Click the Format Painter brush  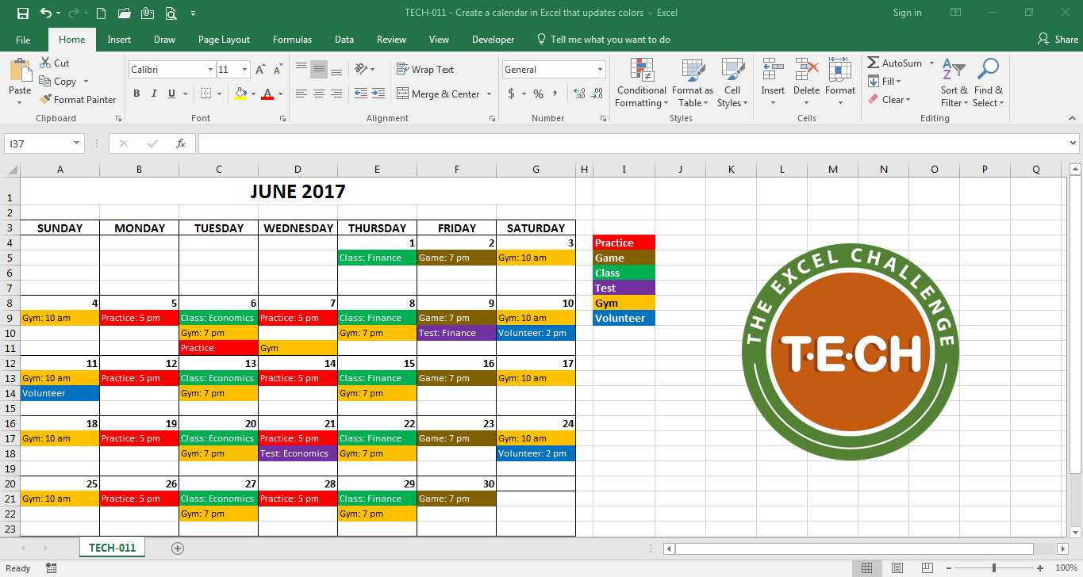[45, 100]
